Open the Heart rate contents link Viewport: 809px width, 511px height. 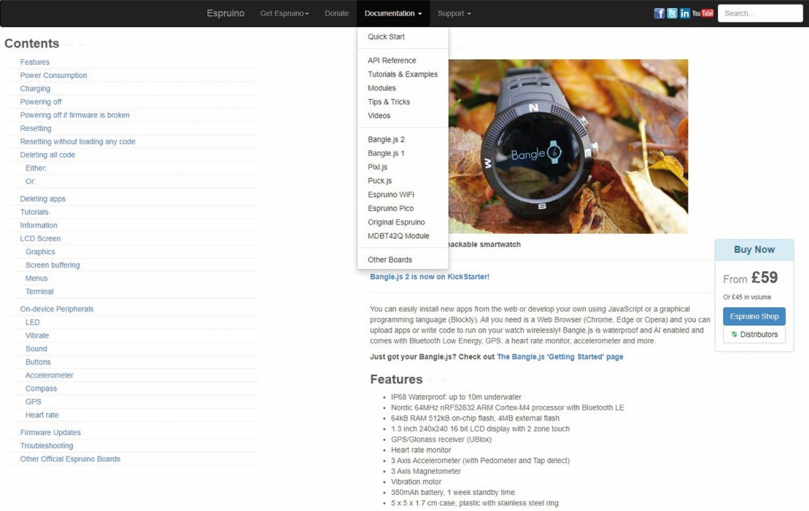tap(42, 415)
